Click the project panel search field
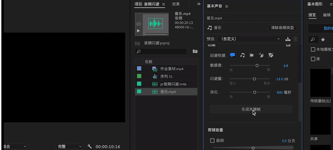 (161, 51)
